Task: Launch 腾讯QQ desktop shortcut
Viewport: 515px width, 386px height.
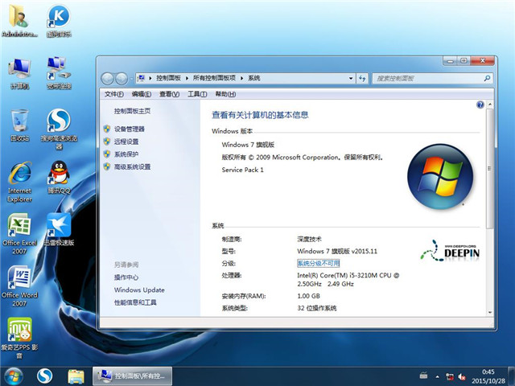Action: point(59,177)
